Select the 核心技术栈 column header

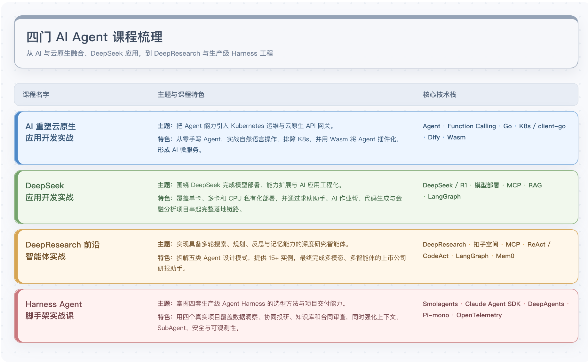[439, 95]
